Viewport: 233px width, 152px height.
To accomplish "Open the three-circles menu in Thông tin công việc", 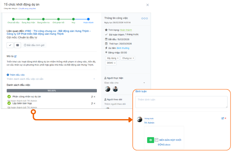I will point(145,18).
